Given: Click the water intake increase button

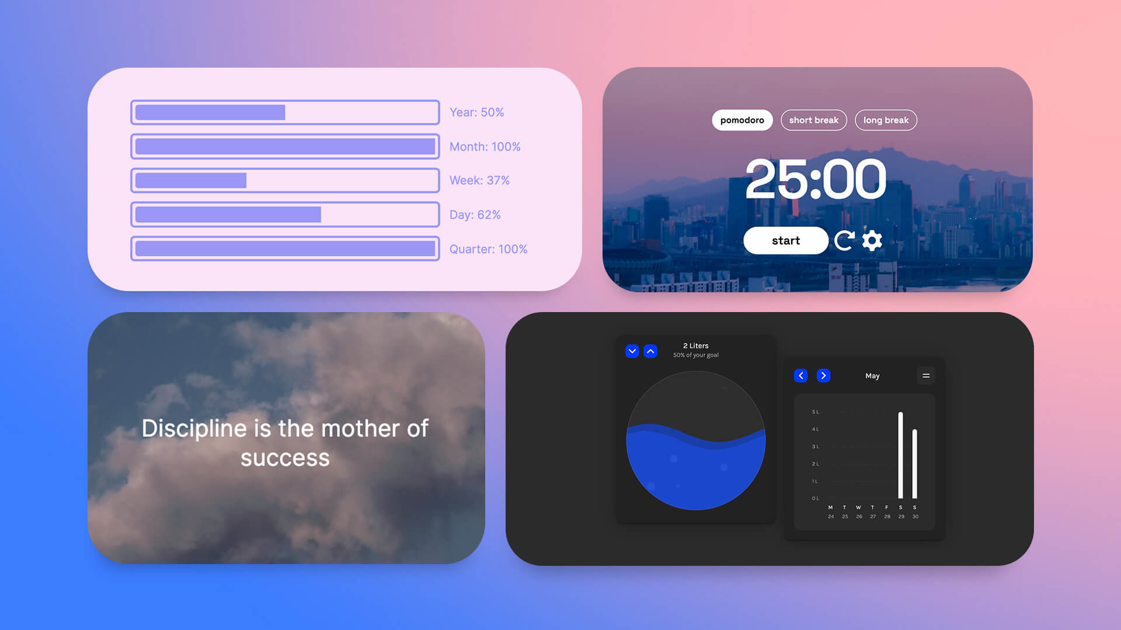Looking at the screenshot, I should point(650,351).
